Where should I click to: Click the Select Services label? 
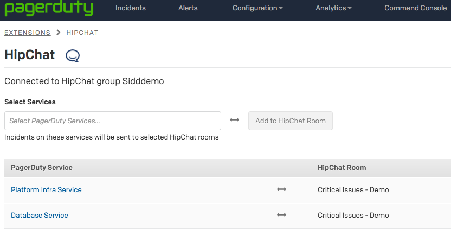[x=30, y=102]
